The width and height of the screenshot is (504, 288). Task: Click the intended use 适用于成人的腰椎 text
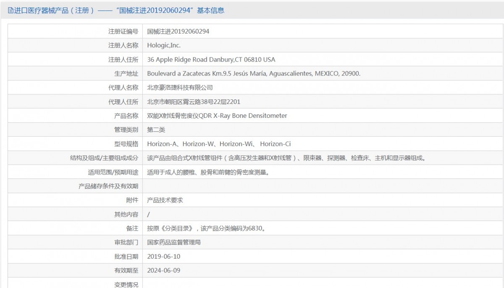point(208,172)
